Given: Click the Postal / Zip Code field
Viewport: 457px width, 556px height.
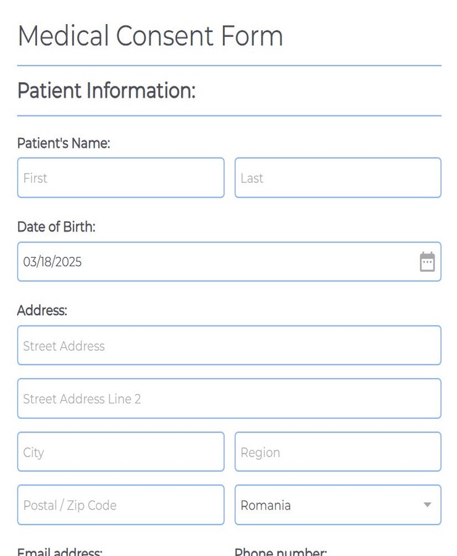Looking at the screenshot, I should point(120,505).
